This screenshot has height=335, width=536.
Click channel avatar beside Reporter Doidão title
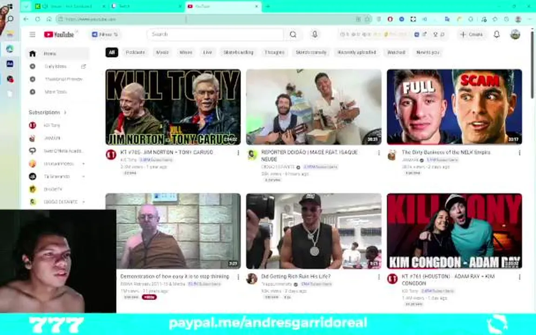(252, 155)
